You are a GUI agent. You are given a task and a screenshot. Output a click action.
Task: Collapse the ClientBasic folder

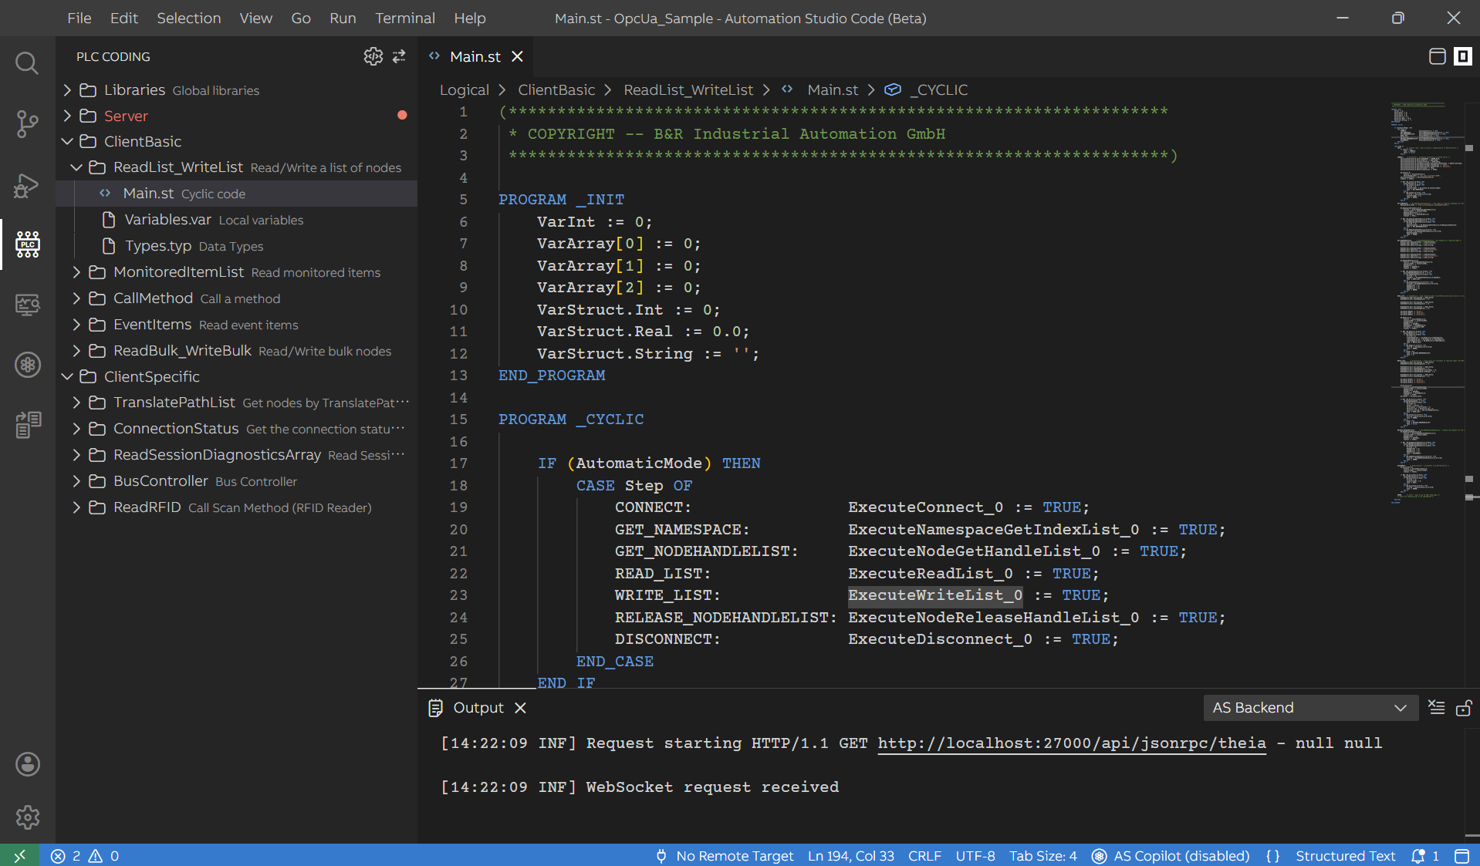[67, 141]
